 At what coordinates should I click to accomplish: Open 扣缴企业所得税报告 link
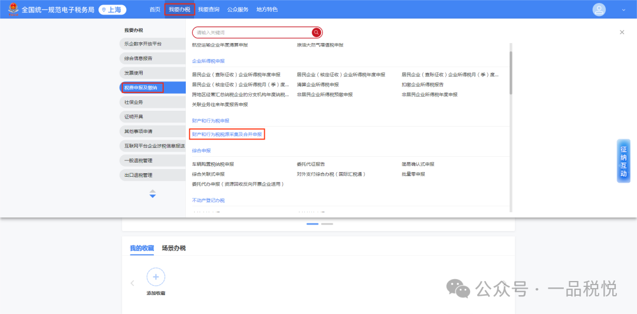[422, 84]
